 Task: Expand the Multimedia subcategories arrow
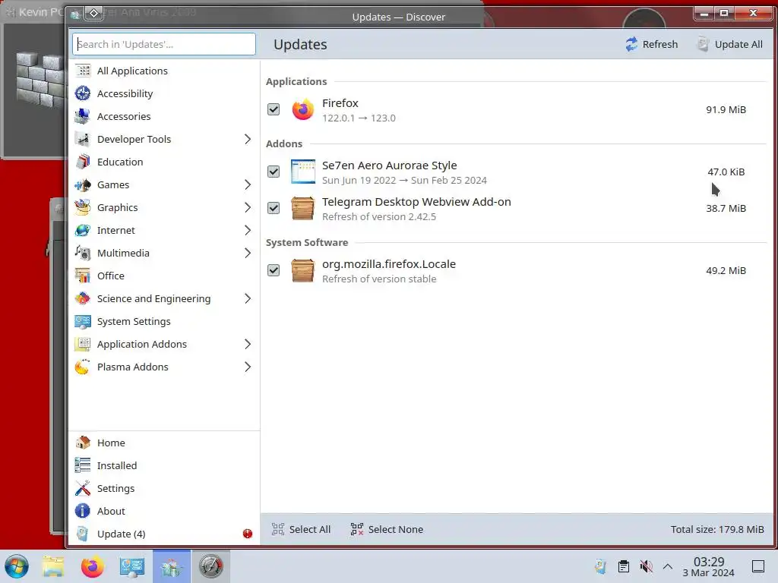pos(248,254)
